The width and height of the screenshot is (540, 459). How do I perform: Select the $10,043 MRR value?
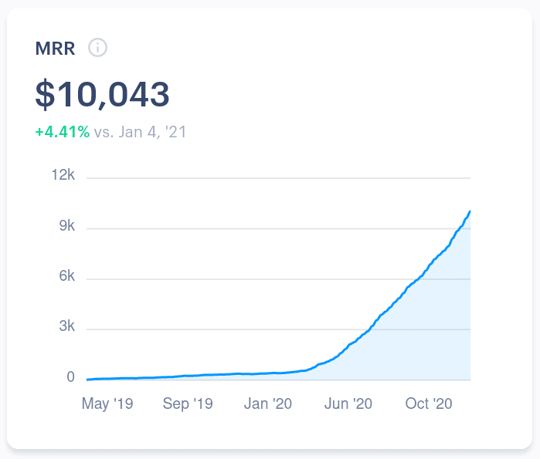102,94
